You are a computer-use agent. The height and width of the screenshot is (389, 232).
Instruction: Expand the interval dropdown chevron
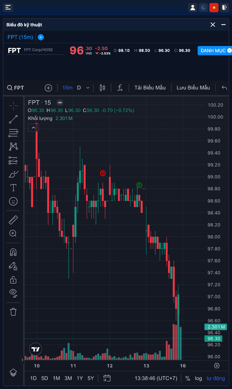click(88, 88)
